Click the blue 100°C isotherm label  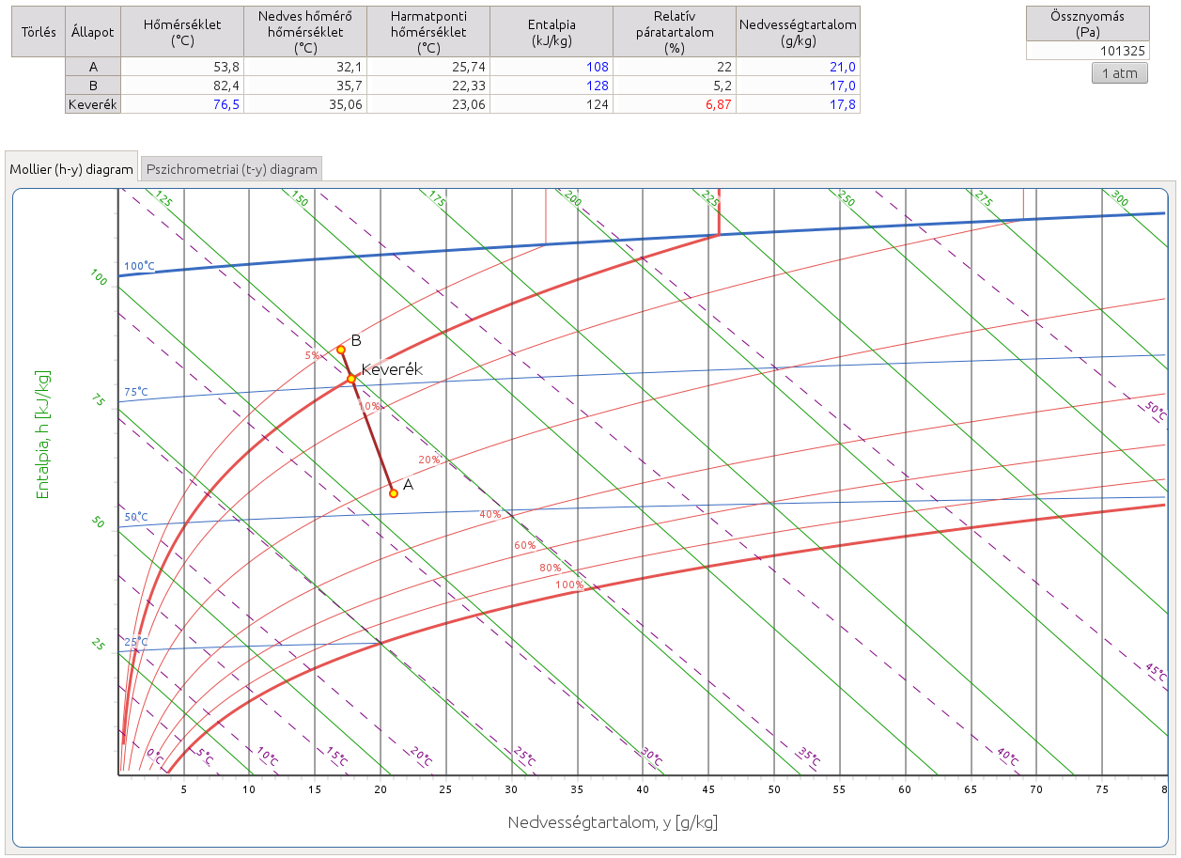(x=139, y=266)
